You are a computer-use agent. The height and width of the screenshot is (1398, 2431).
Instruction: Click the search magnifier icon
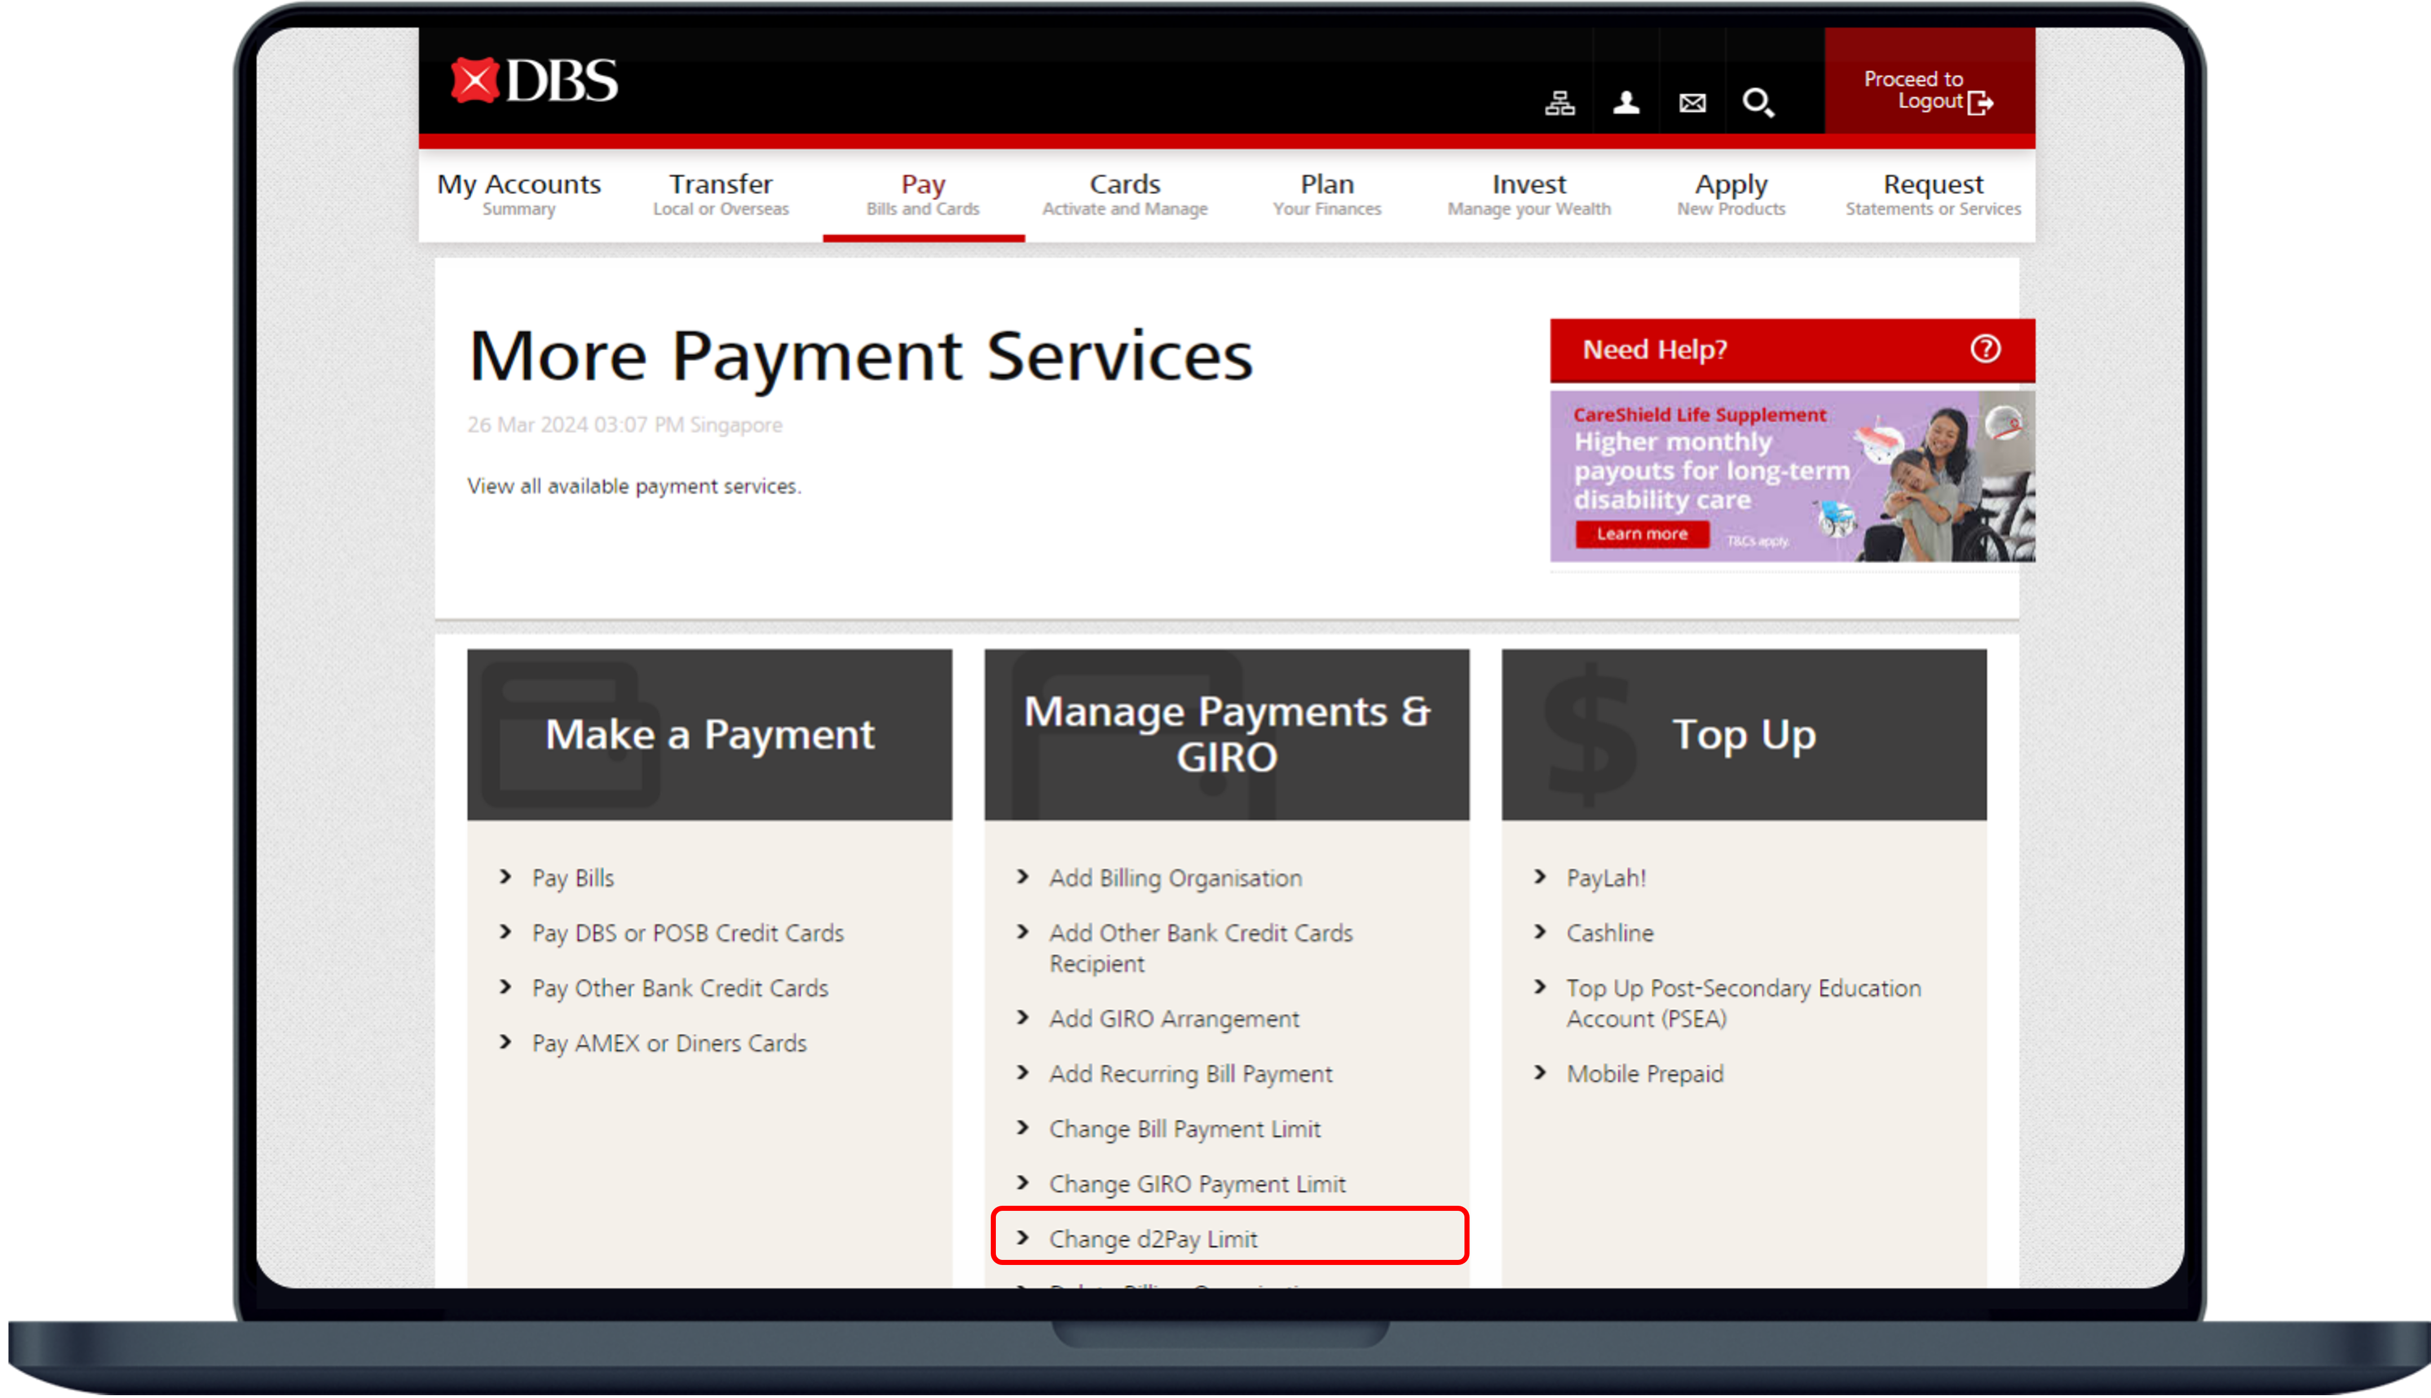click(x=1759, y=102)
